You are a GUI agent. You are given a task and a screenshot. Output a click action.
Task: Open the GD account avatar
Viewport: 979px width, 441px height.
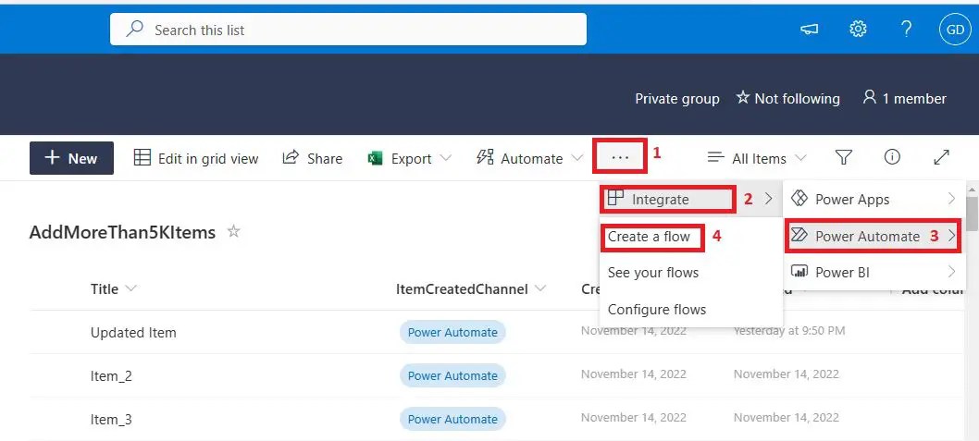click(955, 30)
